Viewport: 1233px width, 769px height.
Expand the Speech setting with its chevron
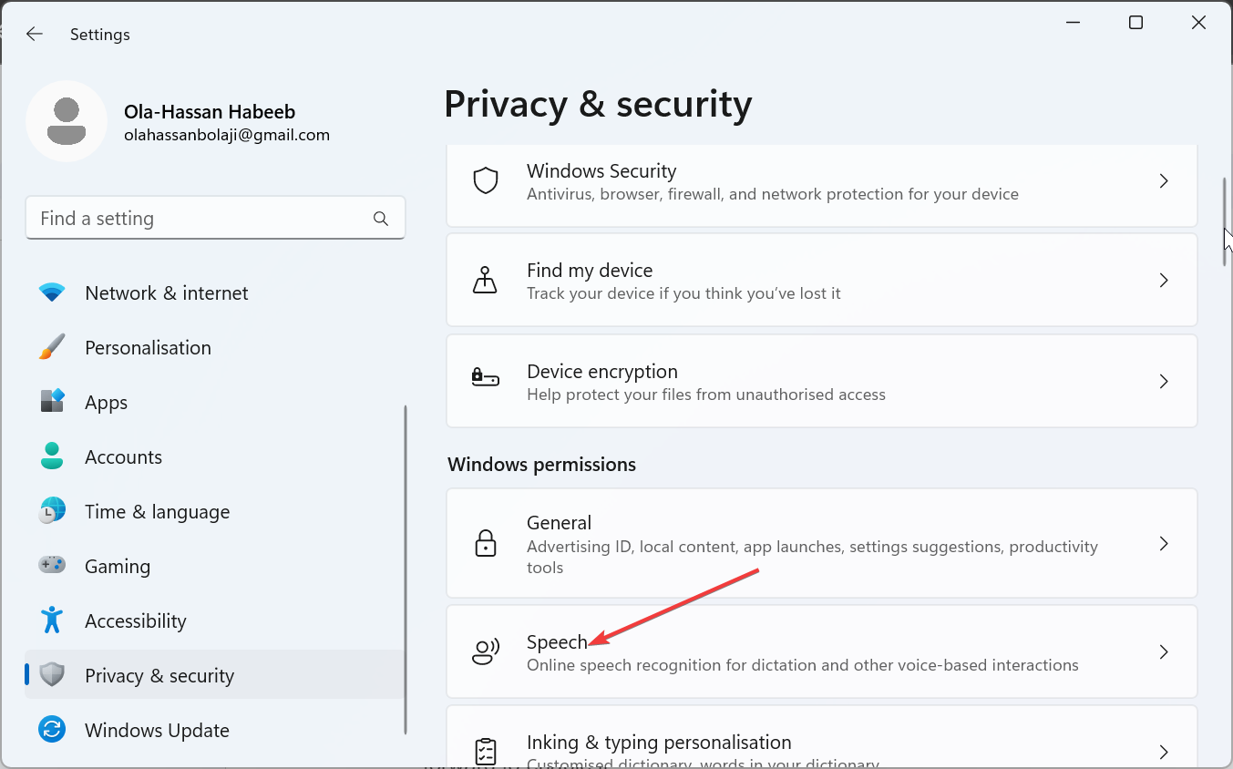(1164, 651)
